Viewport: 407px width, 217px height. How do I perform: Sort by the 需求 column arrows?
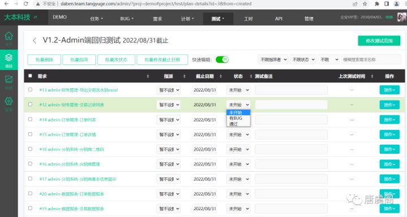tap(148, 76)
